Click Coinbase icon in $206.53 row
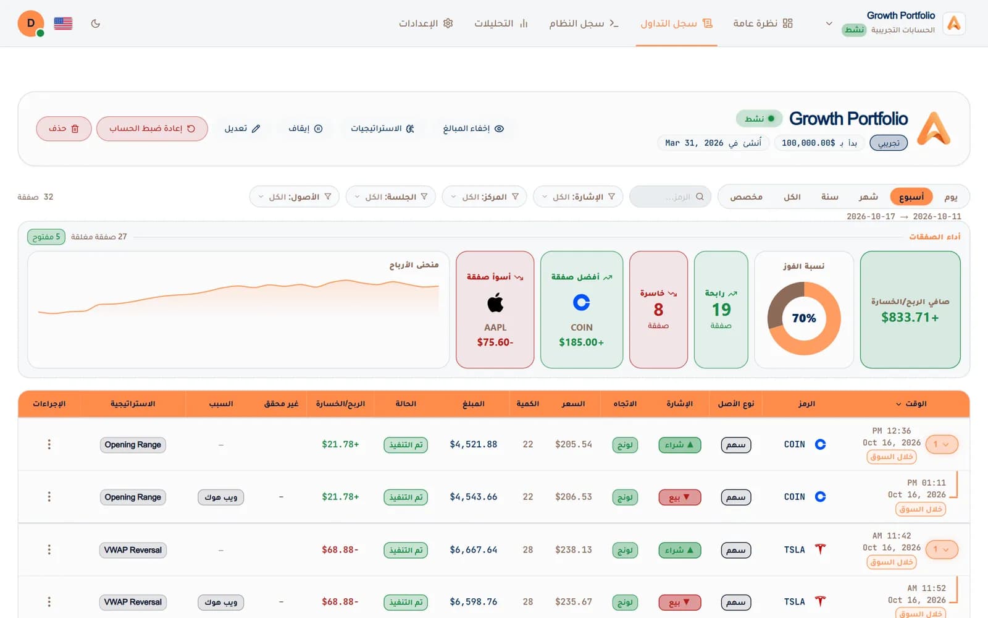Viewport: 988px width, 618px height. [x=820, y=497]
